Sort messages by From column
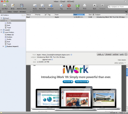This screenshot has width=128, height=114. coord(64,15)
